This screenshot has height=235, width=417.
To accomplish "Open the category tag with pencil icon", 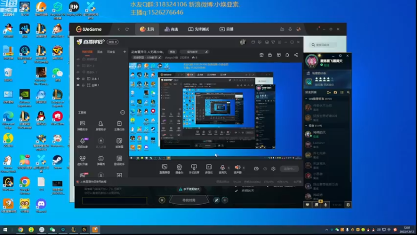I will click(147, 57).
